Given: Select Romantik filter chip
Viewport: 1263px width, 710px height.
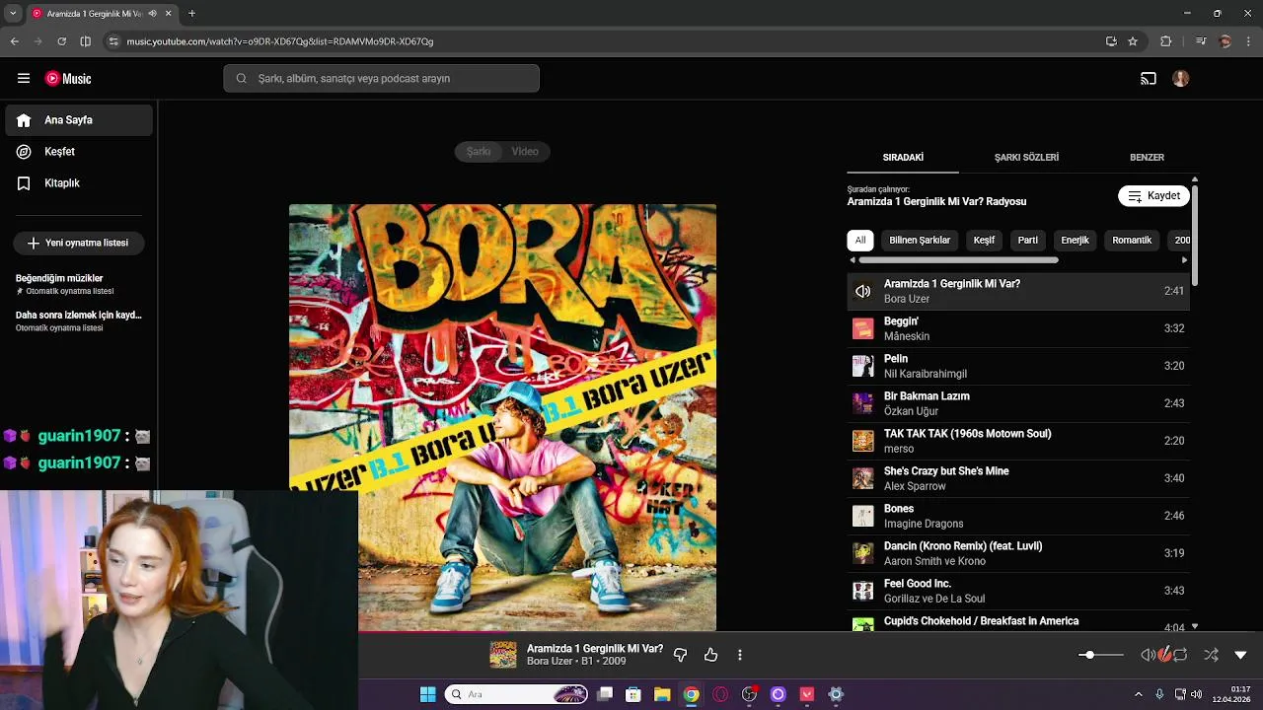Looking at the screenshot, I should (1132, 240).
